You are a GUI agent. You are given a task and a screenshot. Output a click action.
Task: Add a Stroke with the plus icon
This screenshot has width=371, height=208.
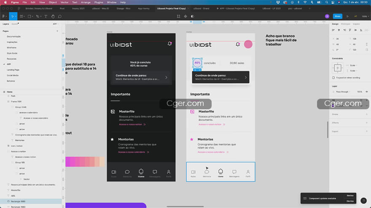click(367, 114)
